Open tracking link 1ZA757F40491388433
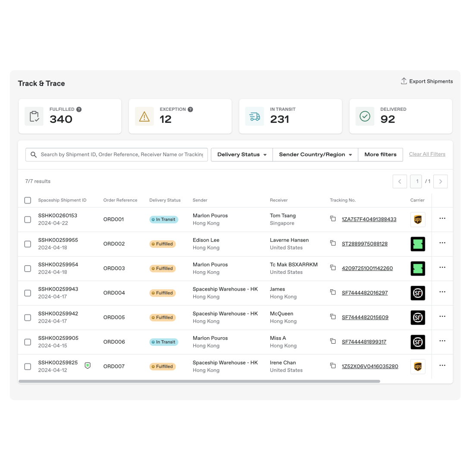470x470 pixels. click(x=369, y=219)
